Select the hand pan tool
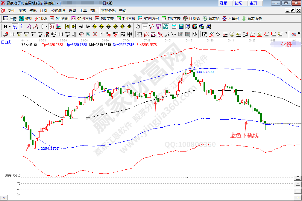 [138, 26]
